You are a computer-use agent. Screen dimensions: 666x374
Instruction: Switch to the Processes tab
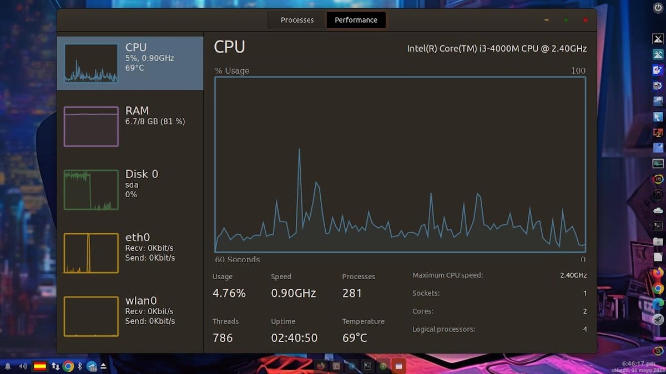tap(297, 20)
